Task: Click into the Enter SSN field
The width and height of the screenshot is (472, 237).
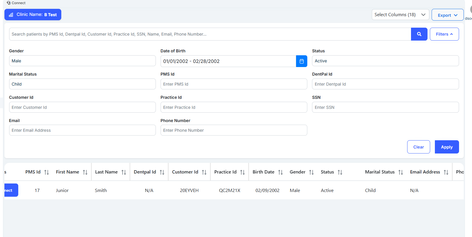Action: tap(385, 107)
